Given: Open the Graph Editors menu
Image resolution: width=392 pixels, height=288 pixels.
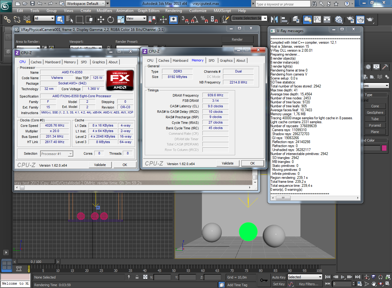Looking at the screenshot, I should click(x=149, y=11).
